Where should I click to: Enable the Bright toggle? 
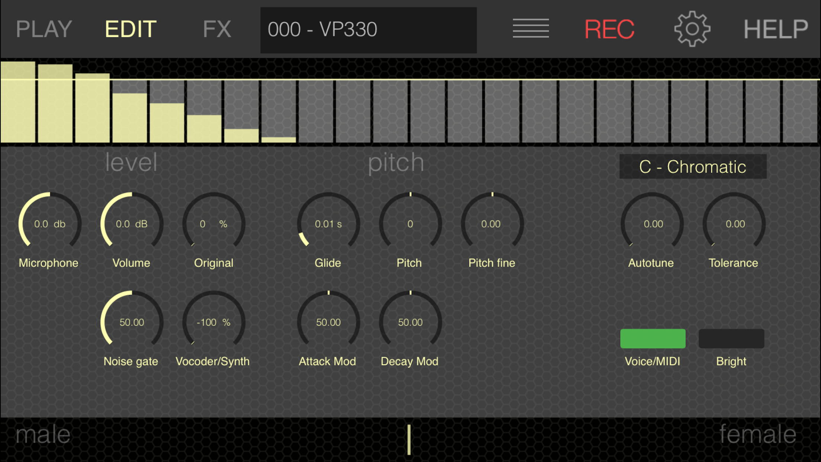click(731, 339)
